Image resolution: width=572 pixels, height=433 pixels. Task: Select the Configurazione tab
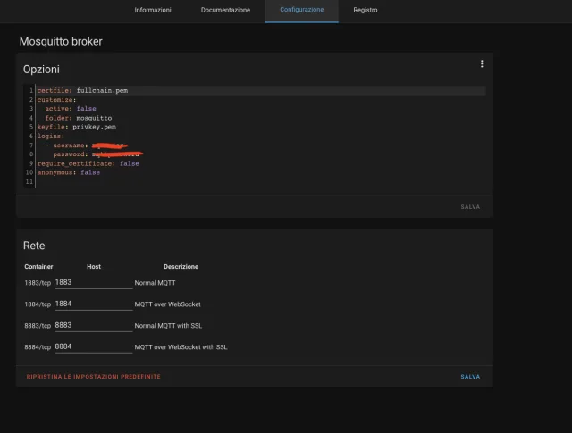pos(302,10)
